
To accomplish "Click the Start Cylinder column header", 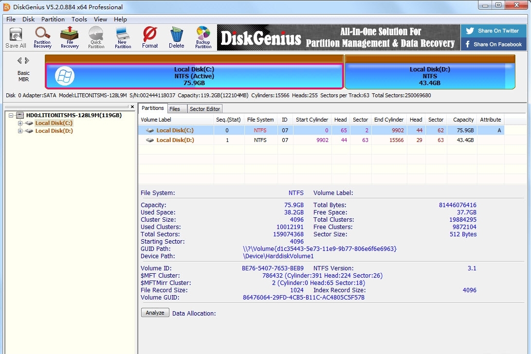I will (312, 120).
